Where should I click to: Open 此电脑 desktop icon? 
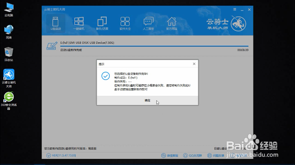(9, 10)
